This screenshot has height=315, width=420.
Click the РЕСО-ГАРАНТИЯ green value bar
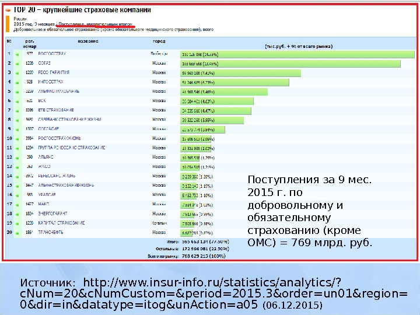240,73
